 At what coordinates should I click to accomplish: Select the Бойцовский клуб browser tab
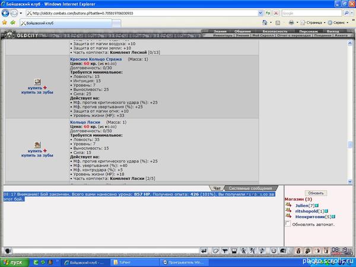point(66,23)
